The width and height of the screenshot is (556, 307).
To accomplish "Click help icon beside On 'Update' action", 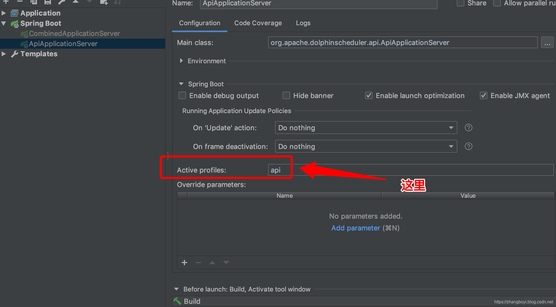I will (x=468, y=128).
